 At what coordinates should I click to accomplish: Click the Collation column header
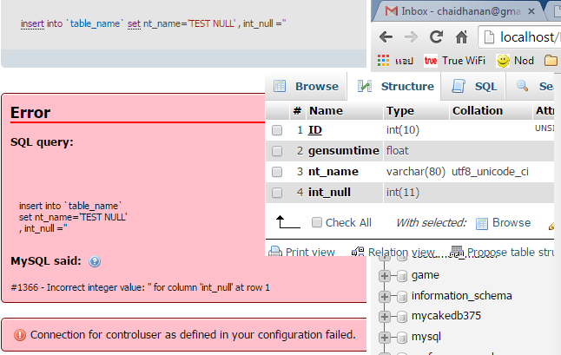click(478, 111)
